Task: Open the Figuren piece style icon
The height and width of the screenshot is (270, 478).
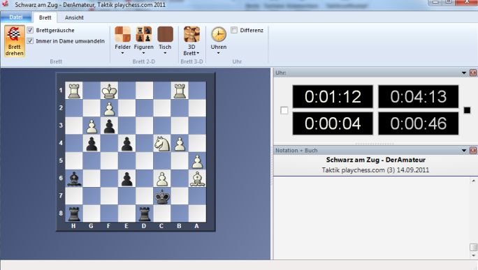Action: [143, 34]
